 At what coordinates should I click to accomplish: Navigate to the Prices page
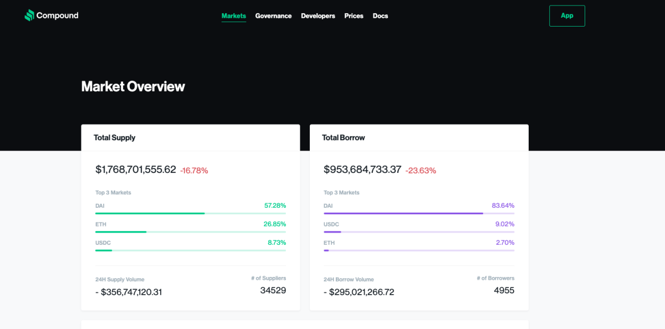[354, 16]
